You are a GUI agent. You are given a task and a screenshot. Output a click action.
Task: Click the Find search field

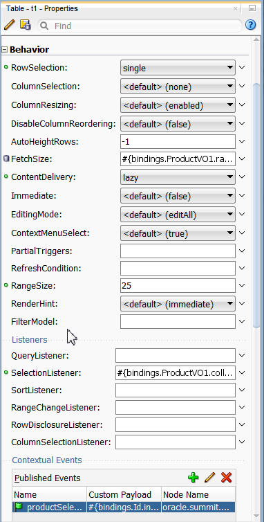140,26
